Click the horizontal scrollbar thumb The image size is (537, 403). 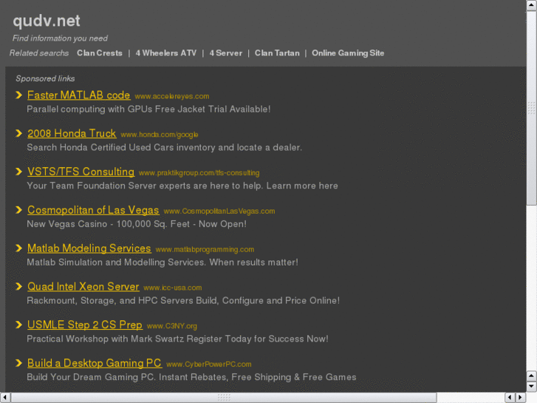pos(224,398)
